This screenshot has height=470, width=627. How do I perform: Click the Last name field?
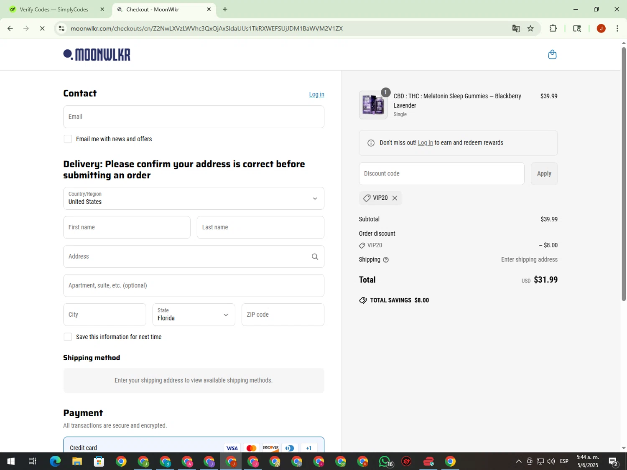[x=260, y=228]
